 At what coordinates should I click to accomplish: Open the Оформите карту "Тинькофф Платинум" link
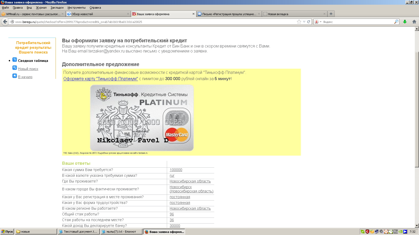(x=101, y=79)
